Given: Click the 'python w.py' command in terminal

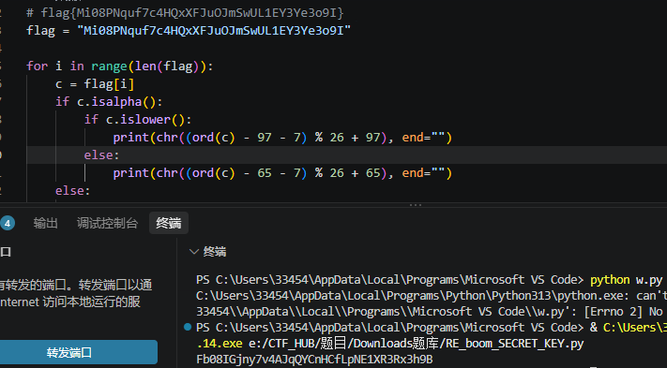Looking at the screenshot, I should coord(626,280).
